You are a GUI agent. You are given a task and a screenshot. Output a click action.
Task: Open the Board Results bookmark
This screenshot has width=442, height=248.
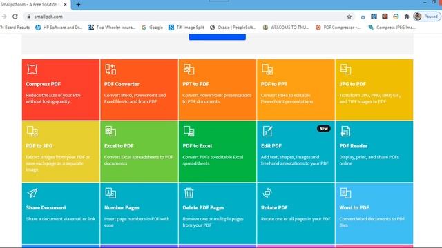(15, 28)
